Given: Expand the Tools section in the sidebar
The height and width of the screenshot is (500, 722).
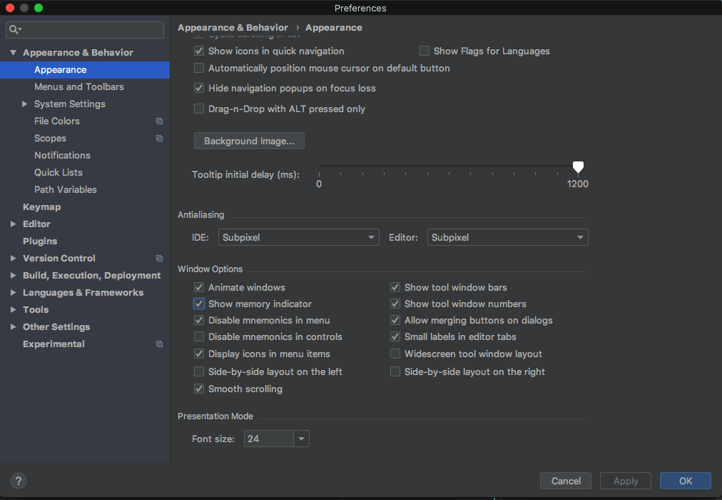Looking at the screenshot, I should click(x=13, y=309).
